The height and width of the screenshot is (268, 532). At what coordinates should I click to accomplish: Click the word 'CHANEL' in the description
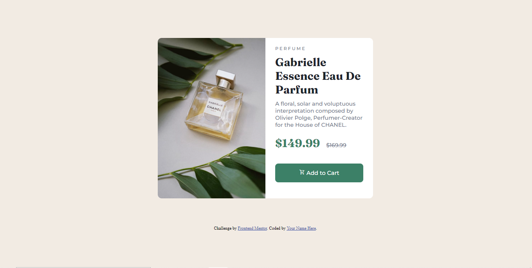333,125
